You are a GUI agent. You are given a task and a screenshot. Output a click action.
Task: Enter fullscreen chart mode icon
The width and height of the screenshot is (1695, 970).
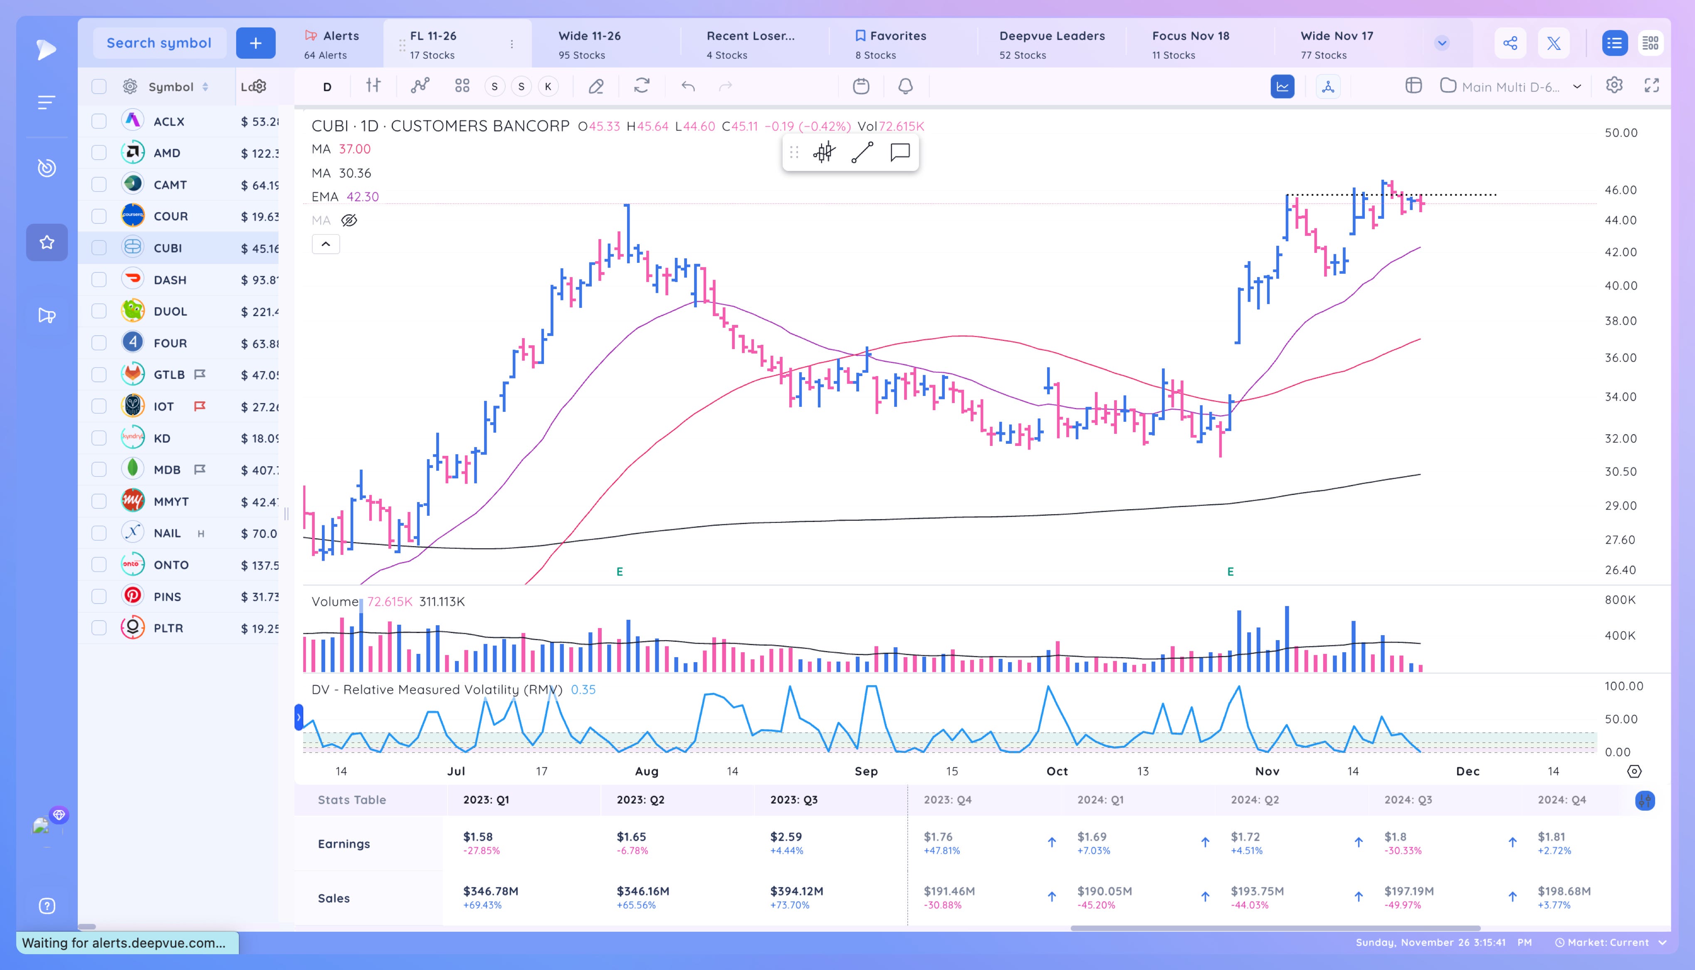(x=1652, y=85)
